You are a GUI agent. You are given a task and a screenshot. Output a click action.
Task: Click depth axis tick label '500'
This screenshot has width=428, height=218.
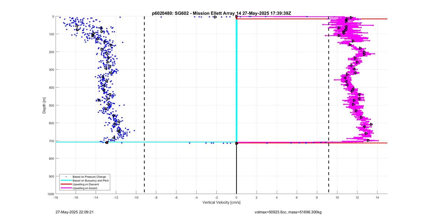[51, 105]
